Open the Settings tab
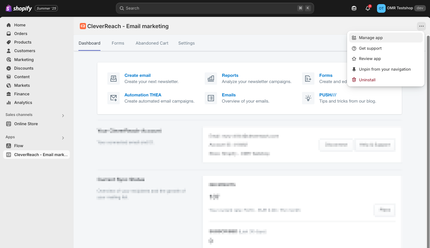The image size is (430, 248). point(186,43)
